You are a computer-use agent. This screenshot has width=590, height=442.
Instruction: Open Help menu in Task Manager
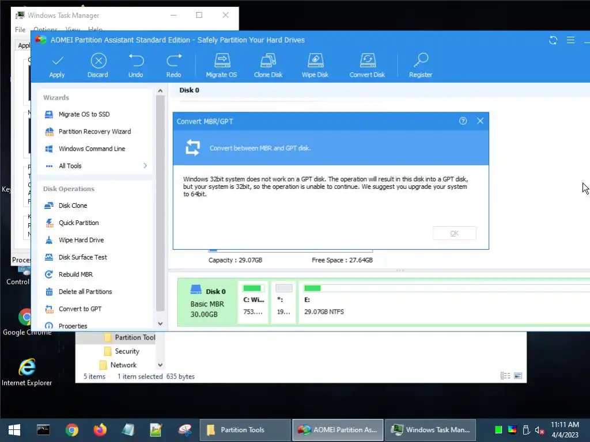(x=95, y=29)
